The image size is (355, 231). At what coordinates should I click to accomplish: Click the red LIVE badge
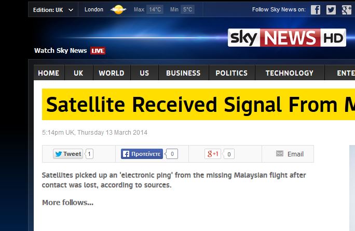coord(98,51)
